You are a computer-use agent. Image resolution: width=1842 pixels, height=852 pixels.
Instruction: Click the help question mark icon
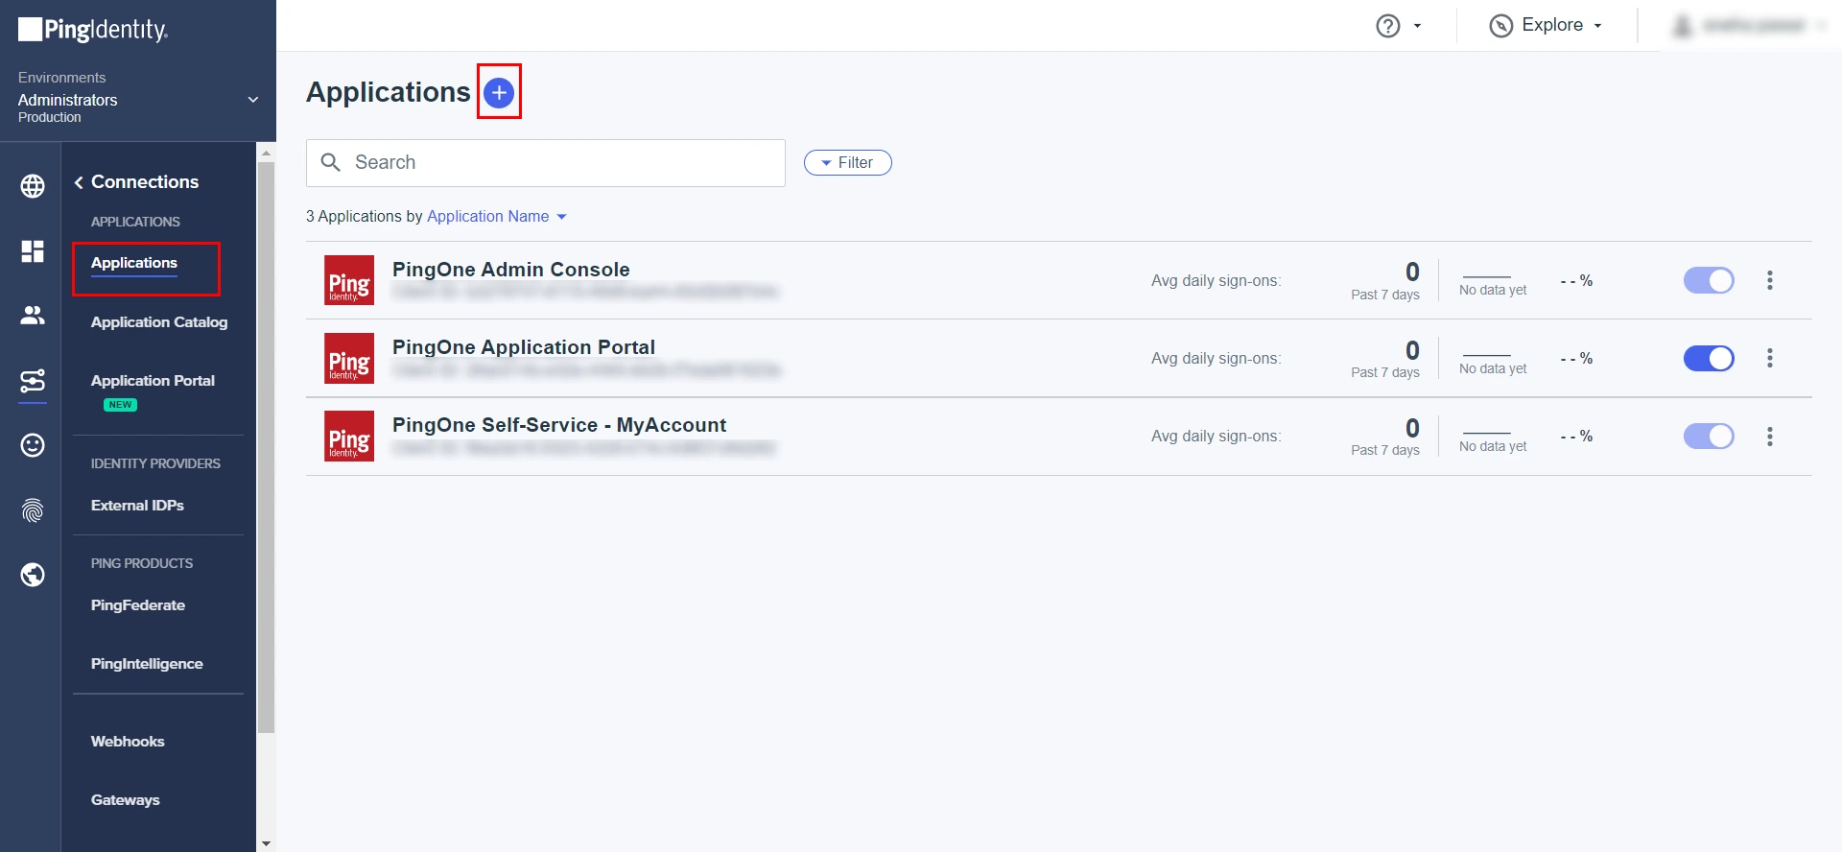[x=1388, y=26]
